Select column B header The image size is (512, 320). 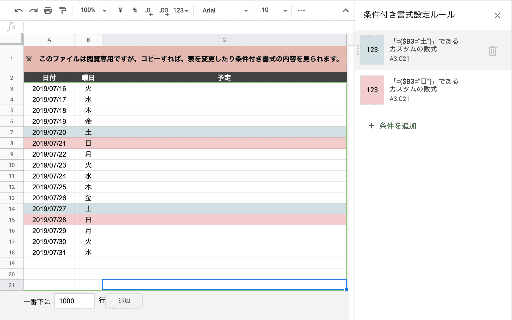coord(88,40)
